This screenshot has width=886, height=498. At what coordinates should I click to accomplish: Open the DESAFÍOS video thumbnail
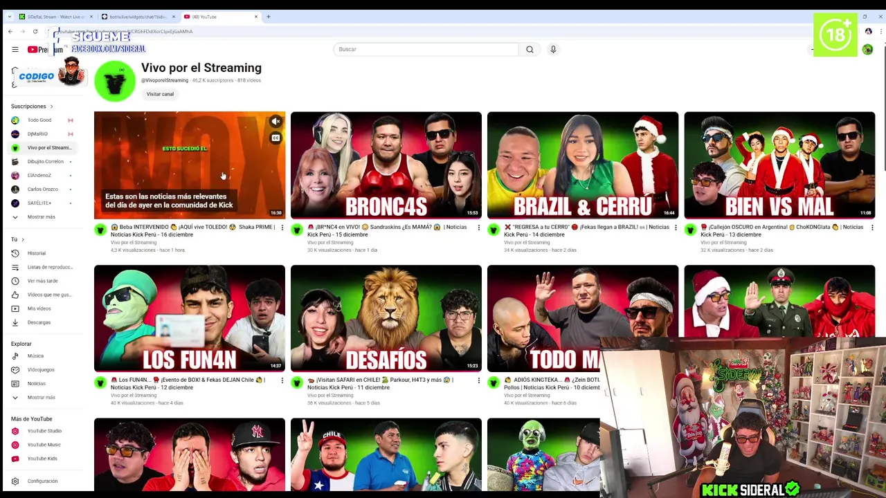[x=386, y=318]
